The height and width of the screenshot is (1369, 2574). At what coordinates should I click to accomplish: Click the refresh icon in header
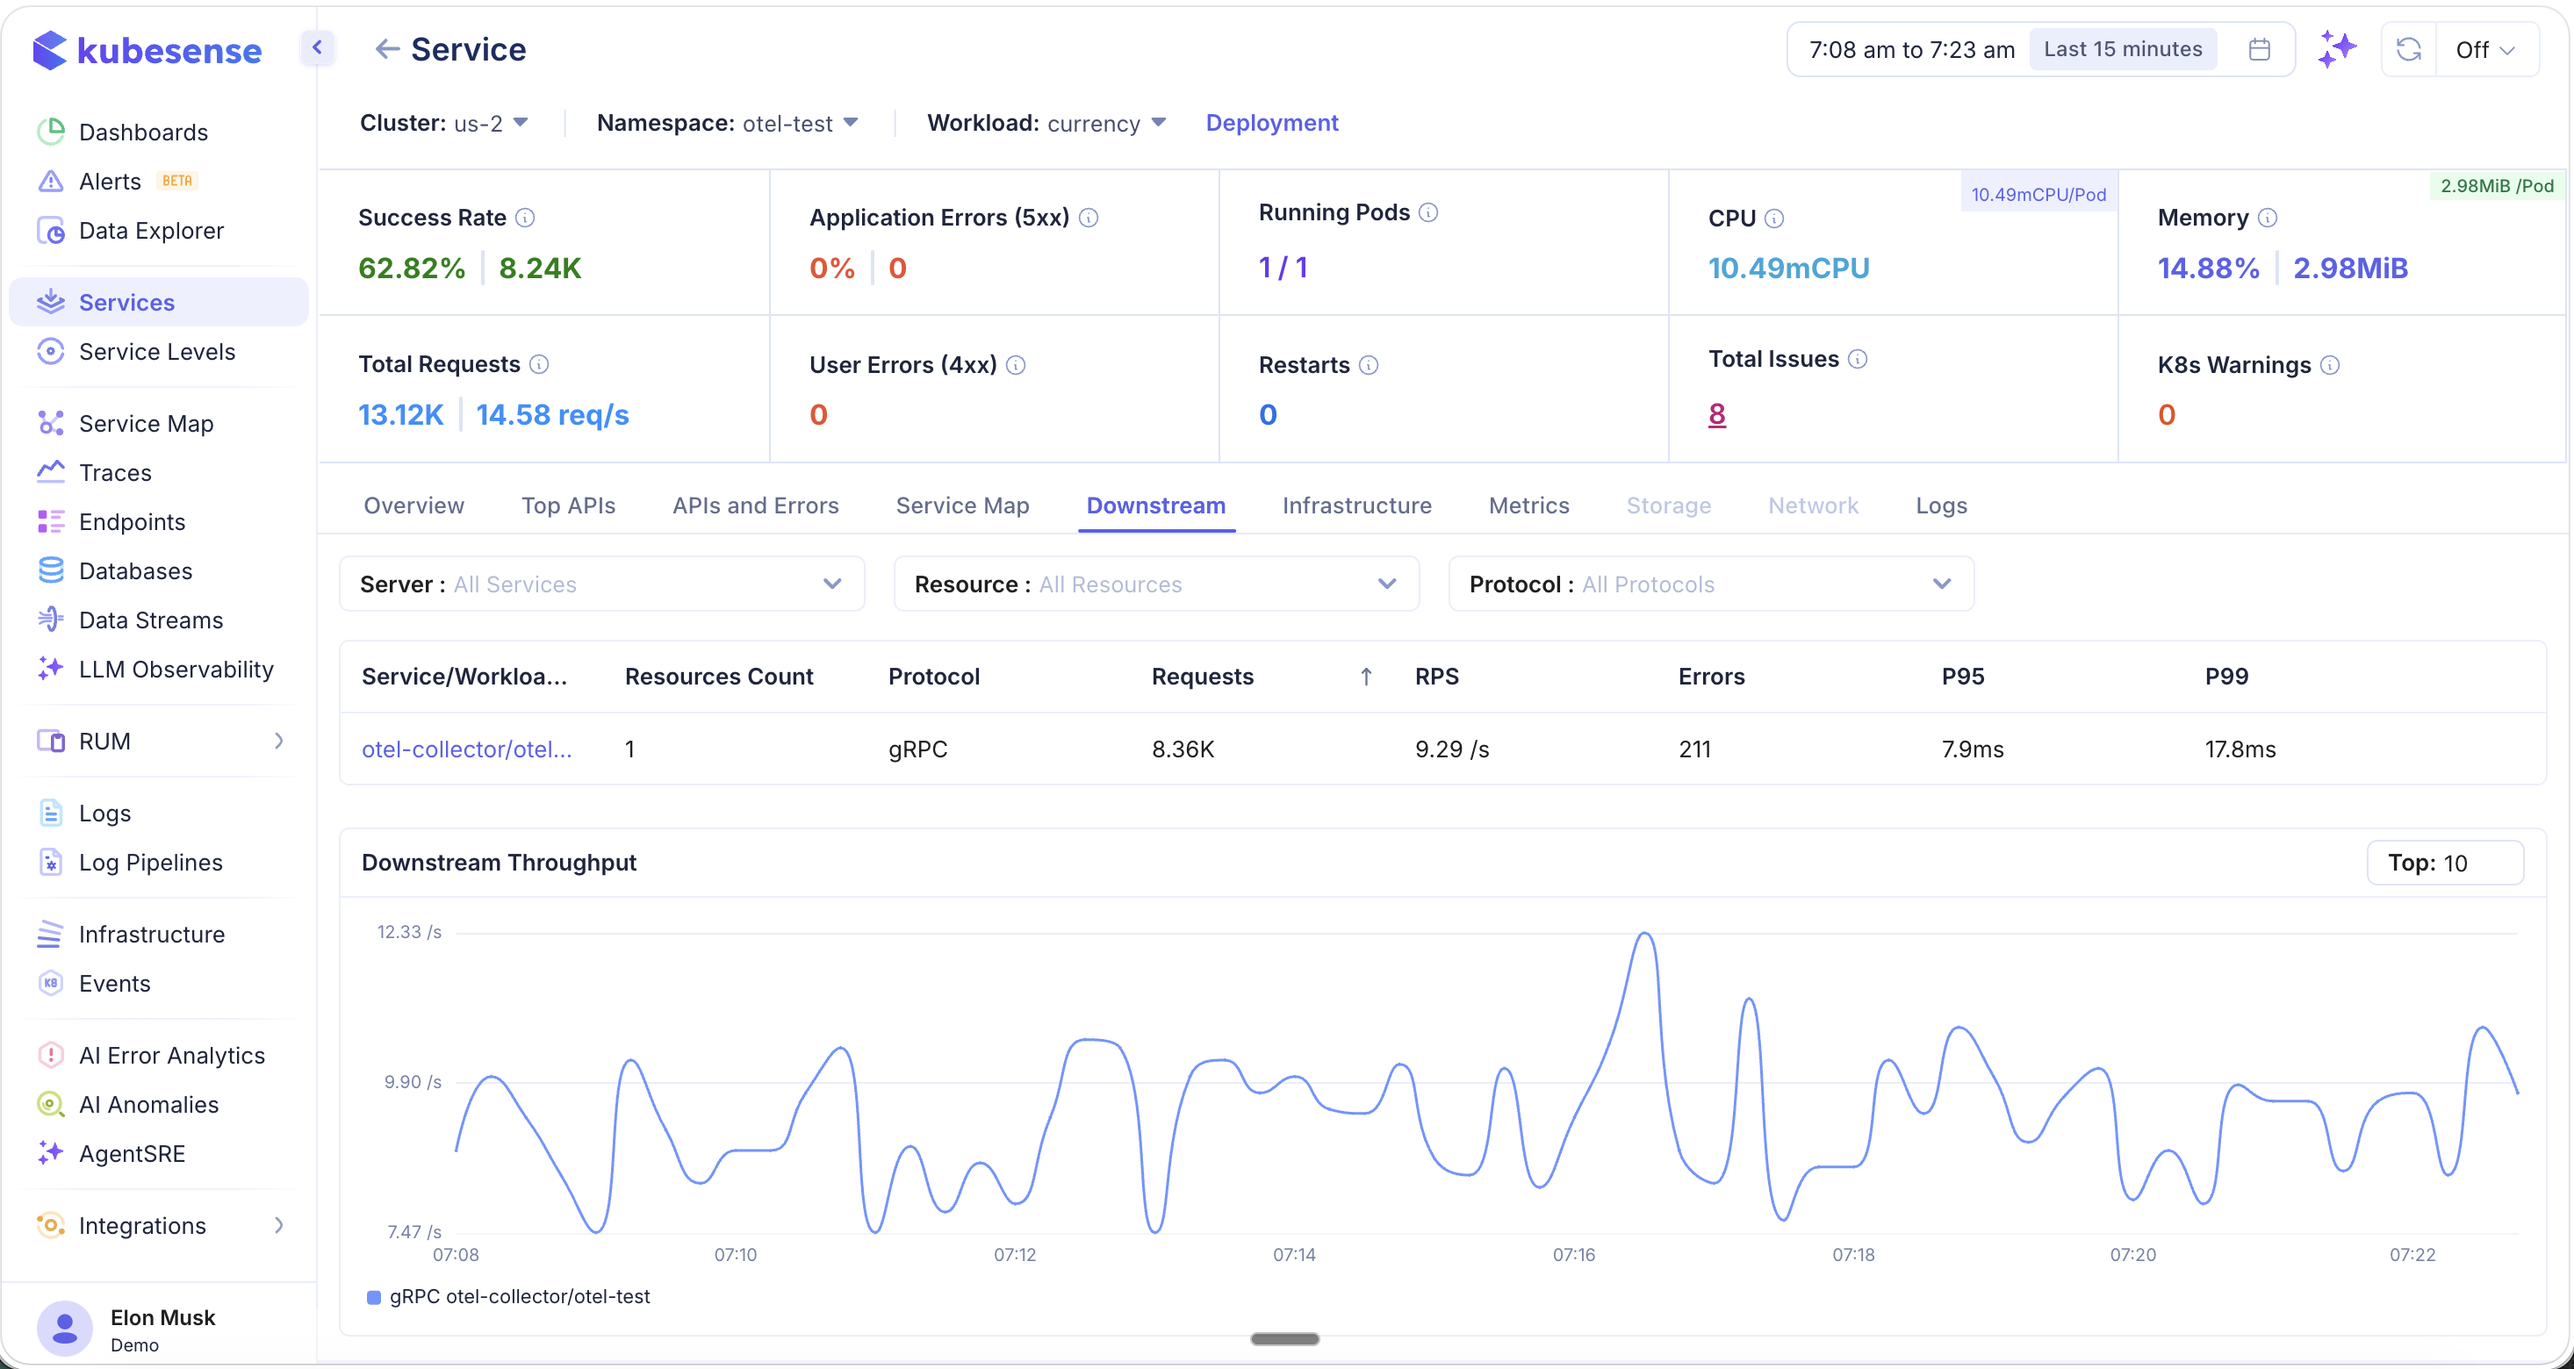coord(2408,49)
